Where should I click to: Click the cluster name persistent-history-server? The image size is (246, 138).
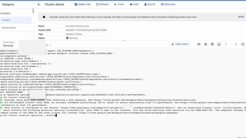78,26
